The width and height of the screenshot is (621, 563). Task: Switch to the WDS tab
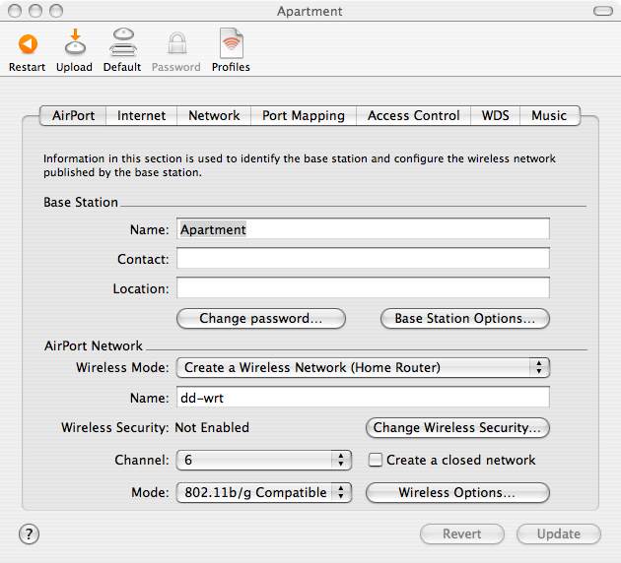(495, 115)
